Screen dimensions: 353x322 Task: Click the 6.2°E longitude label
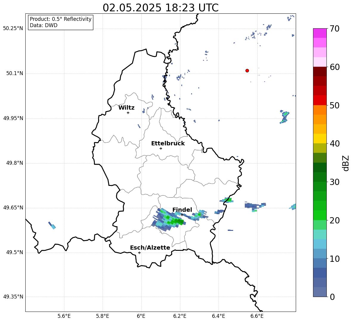[180, 316]
